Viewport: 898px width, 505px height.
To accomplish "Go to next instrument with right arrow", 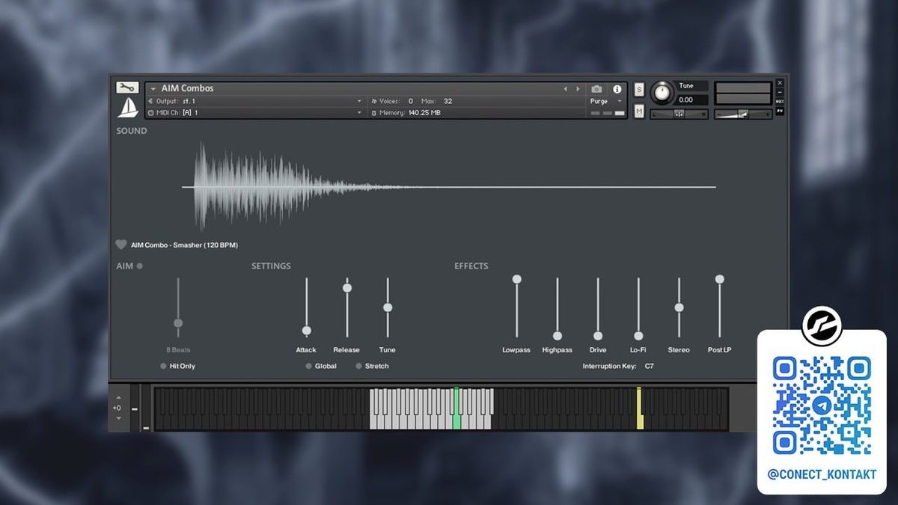I will 578,89.
